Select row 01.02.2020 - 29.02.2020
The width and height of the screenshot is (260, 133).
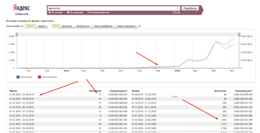(192, 120)
